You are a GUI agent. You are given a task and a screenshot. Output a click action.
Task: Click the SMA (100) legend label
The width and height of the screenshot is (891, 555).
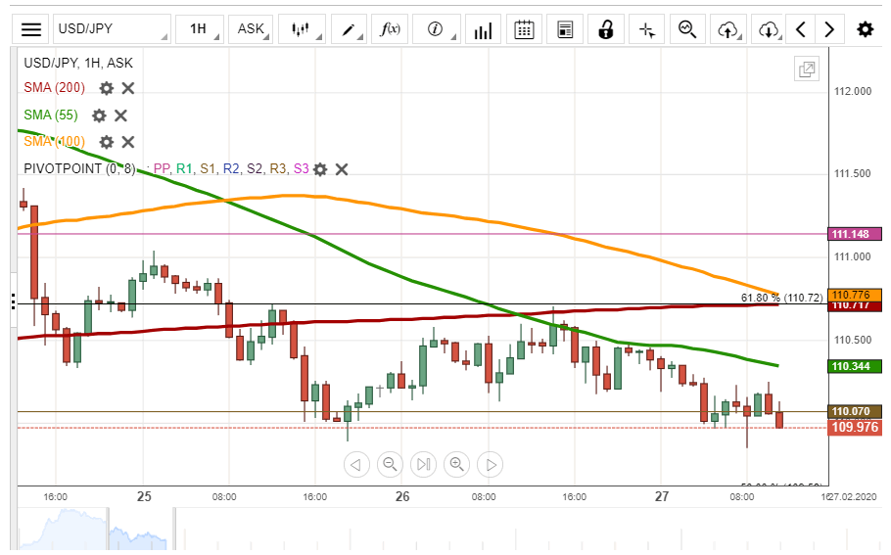[54, 142]
